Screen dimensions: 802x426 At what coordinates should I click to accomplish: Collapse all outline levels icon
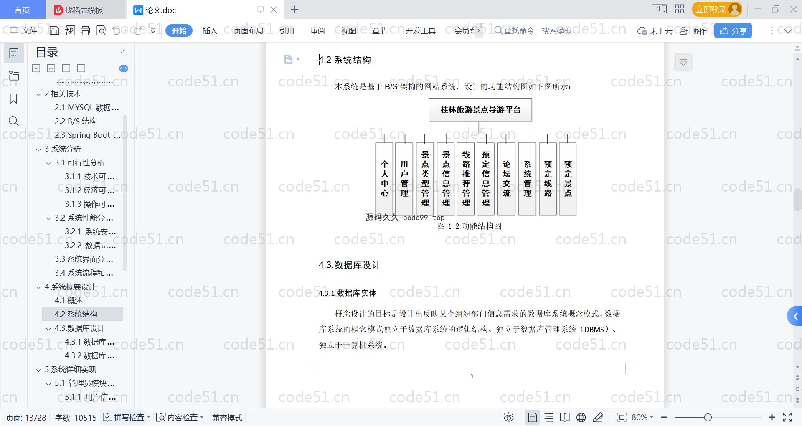click(x=51, y=68)
